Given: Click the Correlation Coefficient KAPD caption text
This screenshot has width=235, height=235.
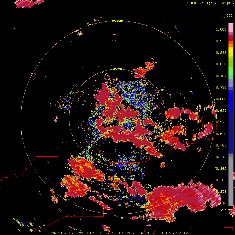Looking at the screenshot, I should (x=119, y=233).
